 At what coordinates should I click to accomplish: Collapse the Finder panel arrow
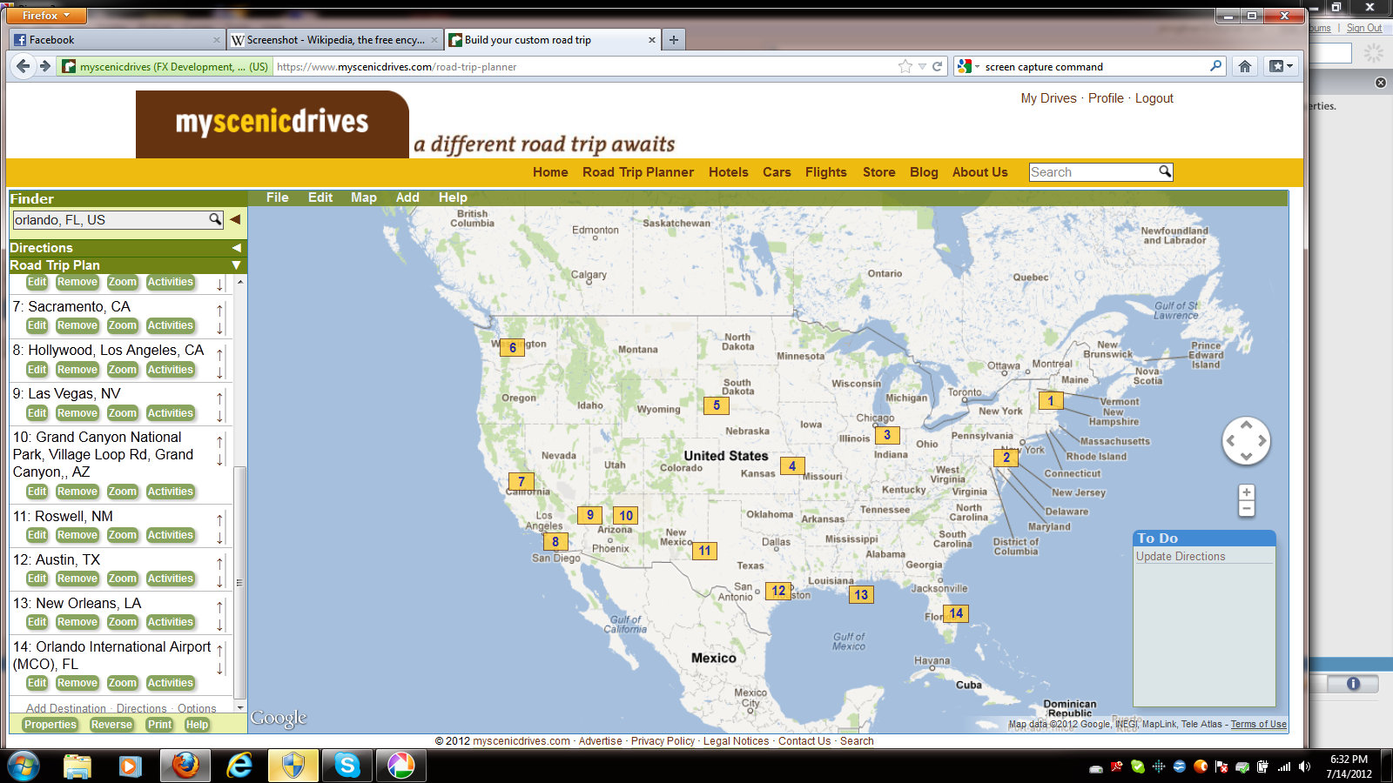click(x=235, y=219)
